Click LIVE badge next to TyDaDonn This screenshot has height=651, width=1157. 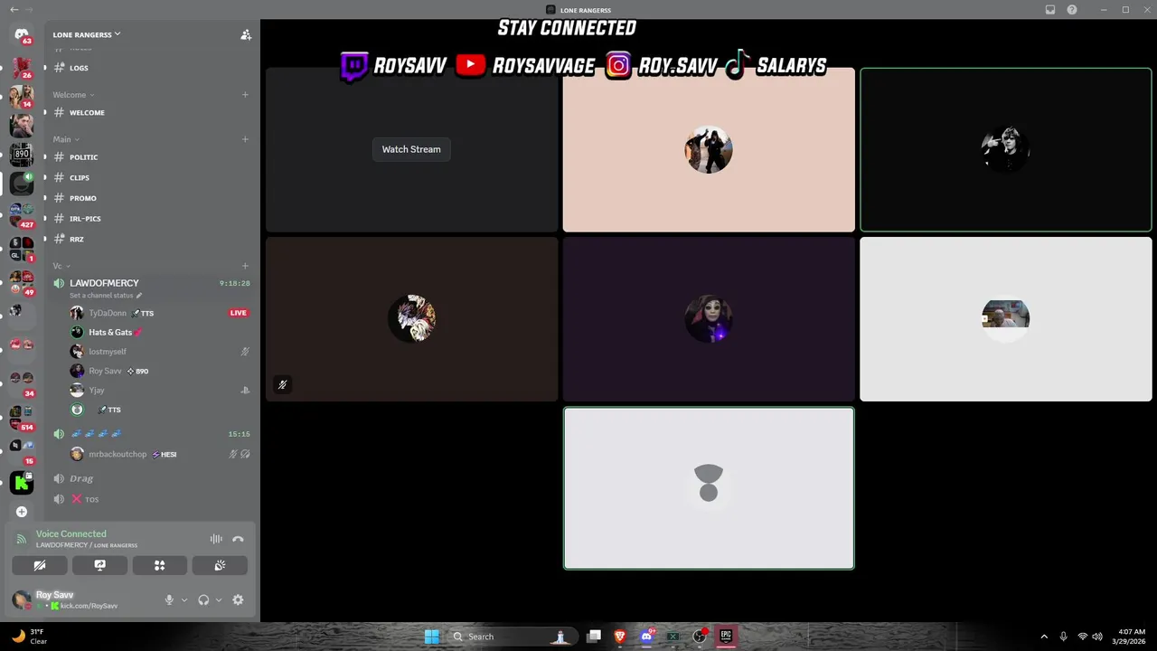pyautogui.click(x=239, y=313)
